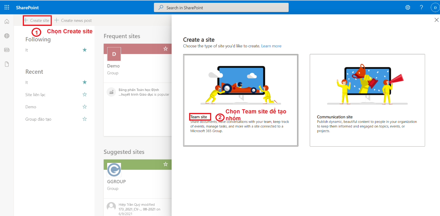This screenshot has height=216, width=440.
Task: Click the Frequent sites heading
Action: tap(122, 36)
